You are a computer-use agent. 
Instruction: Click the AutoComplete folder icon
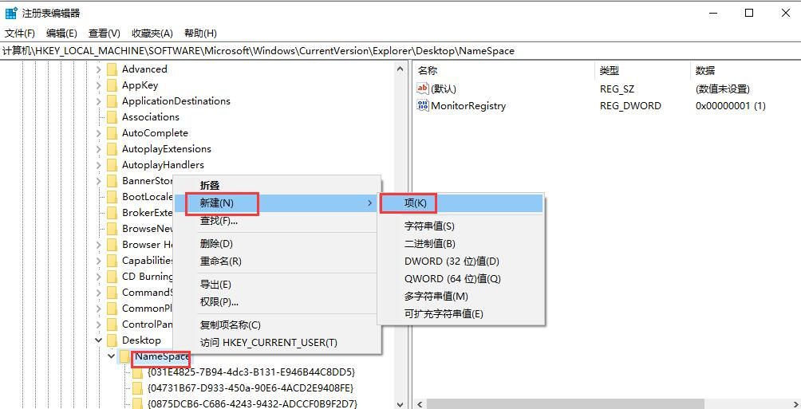pyautogui.click(x=112, y=133)
